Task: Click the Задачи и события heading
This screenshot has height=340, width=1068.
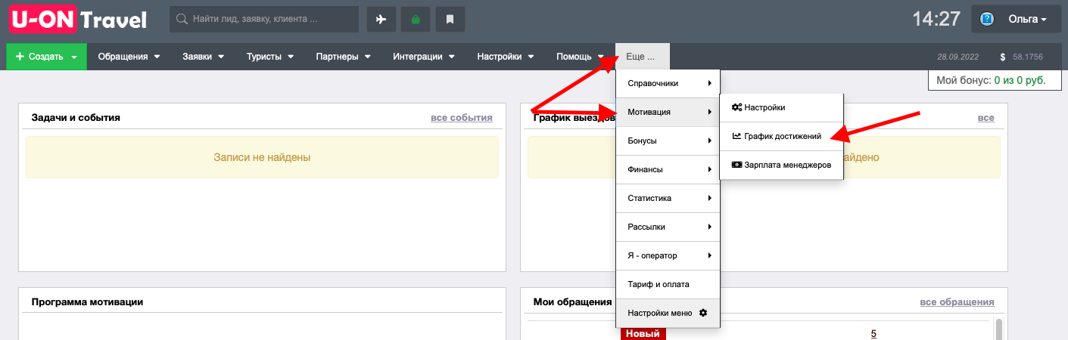Action: [76, 117]
